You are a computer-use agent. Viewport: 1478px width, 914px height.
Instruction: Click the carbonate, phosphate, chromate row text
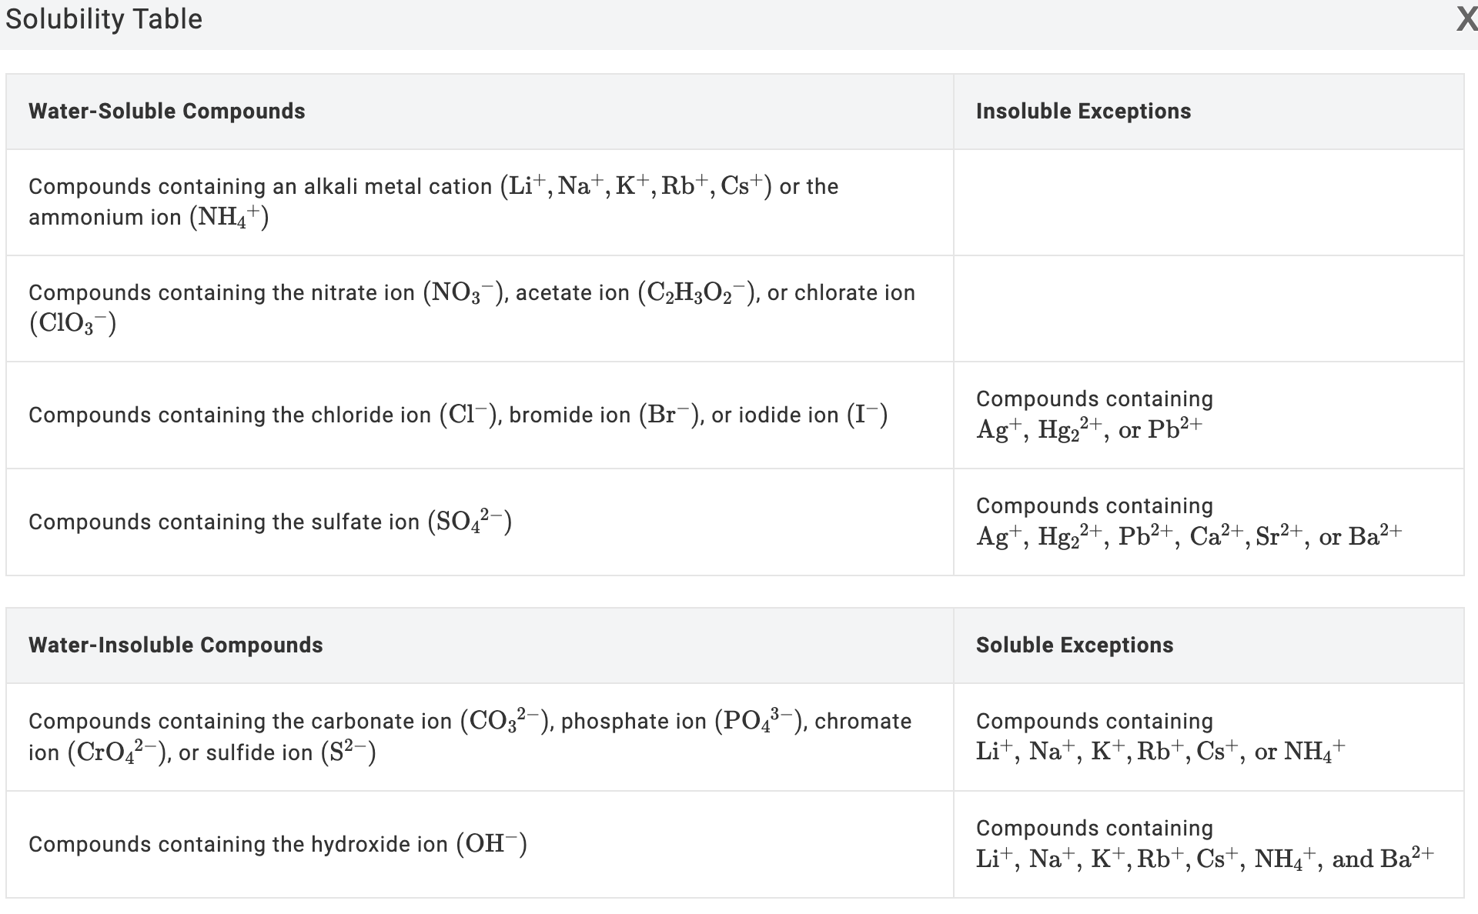(x=470, y=737)
